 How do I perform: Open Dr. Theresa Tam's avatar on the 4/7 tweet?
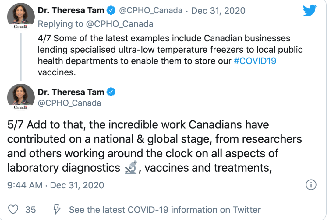21,16
